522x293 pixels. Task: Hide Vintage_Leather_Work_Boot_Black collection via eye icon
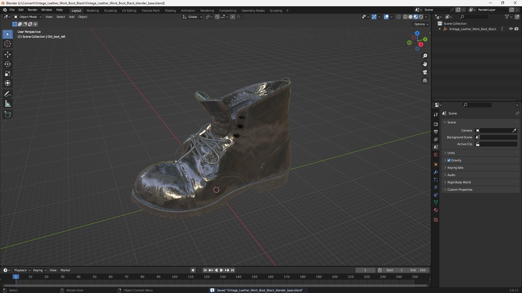[x=511, y=29]
